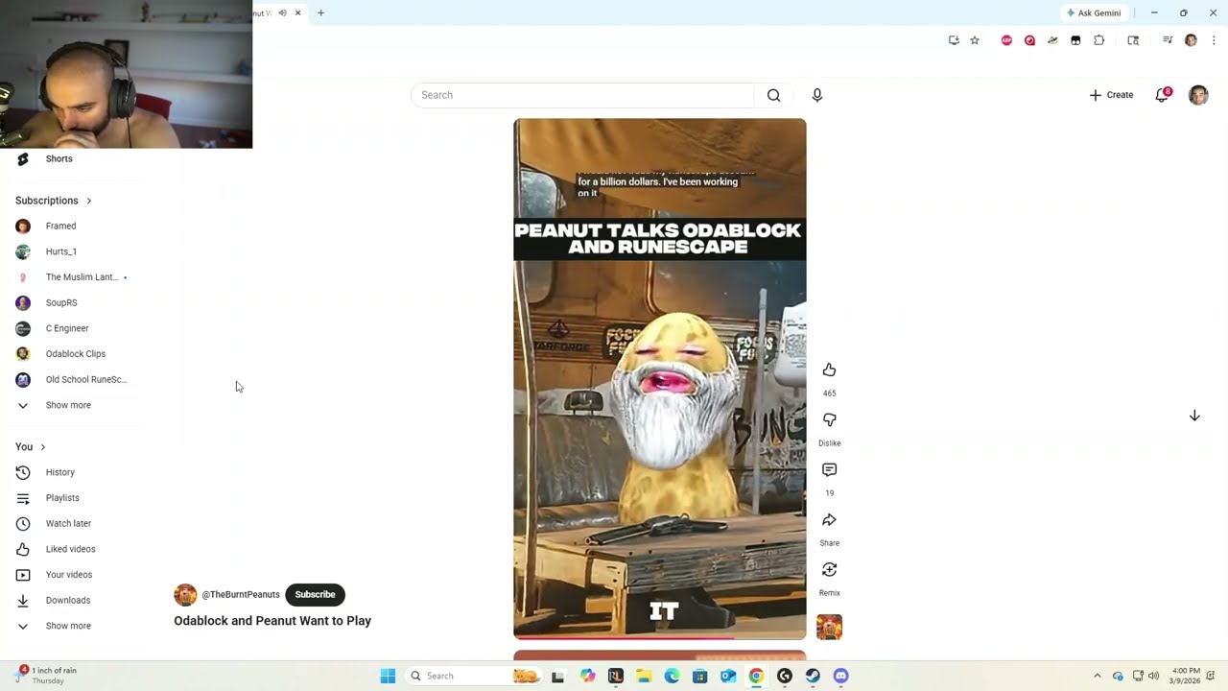
Task: Click the Windows taskbar search box
Action: pos(472,676)
